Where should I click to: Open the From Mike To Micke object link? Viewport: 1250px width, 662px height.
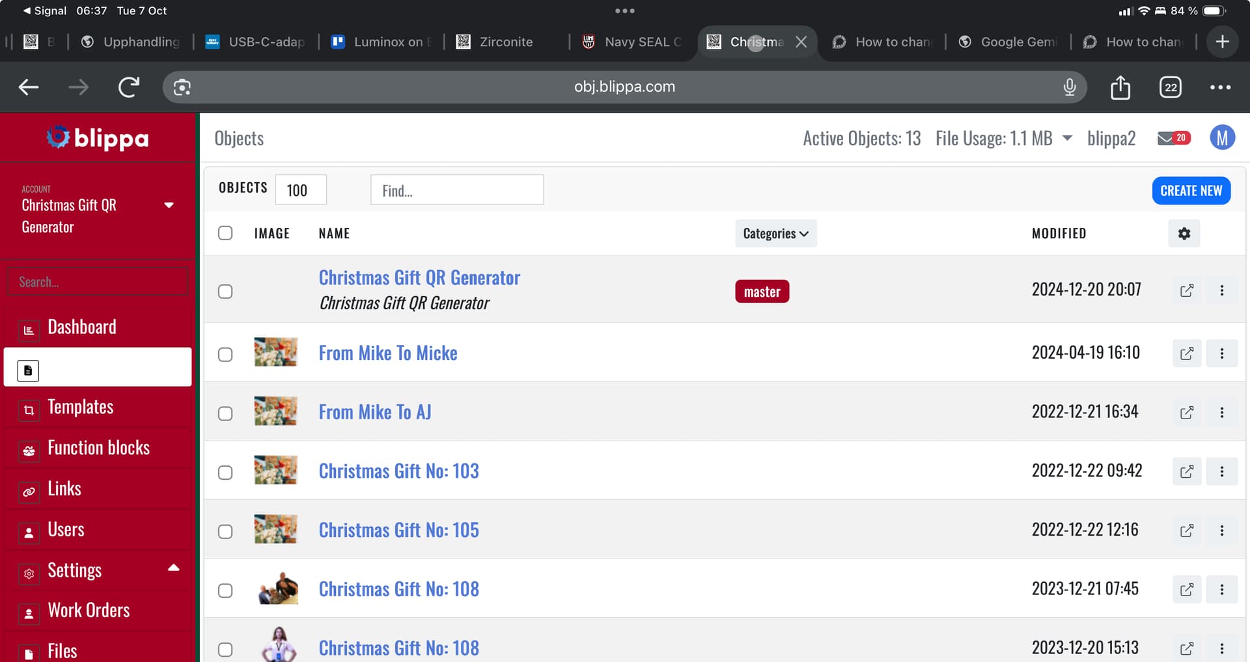(x=387, y=353)
